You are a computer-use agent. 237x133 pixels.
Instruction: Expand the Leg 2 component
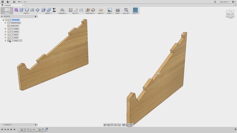point(6,37)
